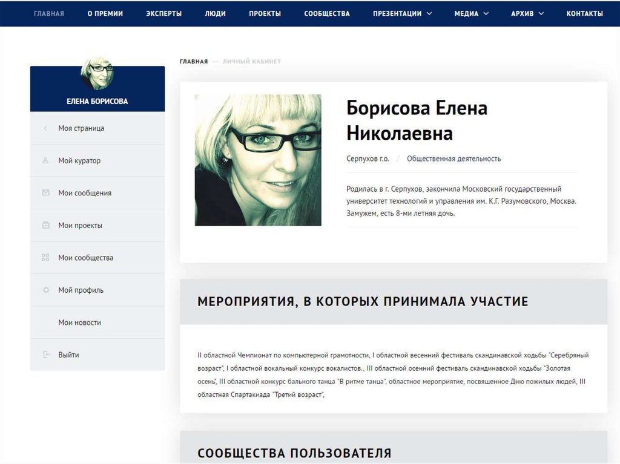This screenshot has height=464, width=620.
Task: Expand the Медиа dropdown arrow
Action: point(486,13)
